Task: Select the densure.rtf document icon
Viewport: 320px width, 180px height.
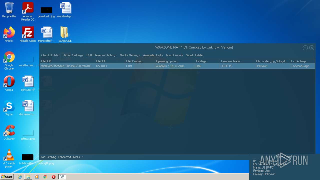Action: (x=28, y=83)
